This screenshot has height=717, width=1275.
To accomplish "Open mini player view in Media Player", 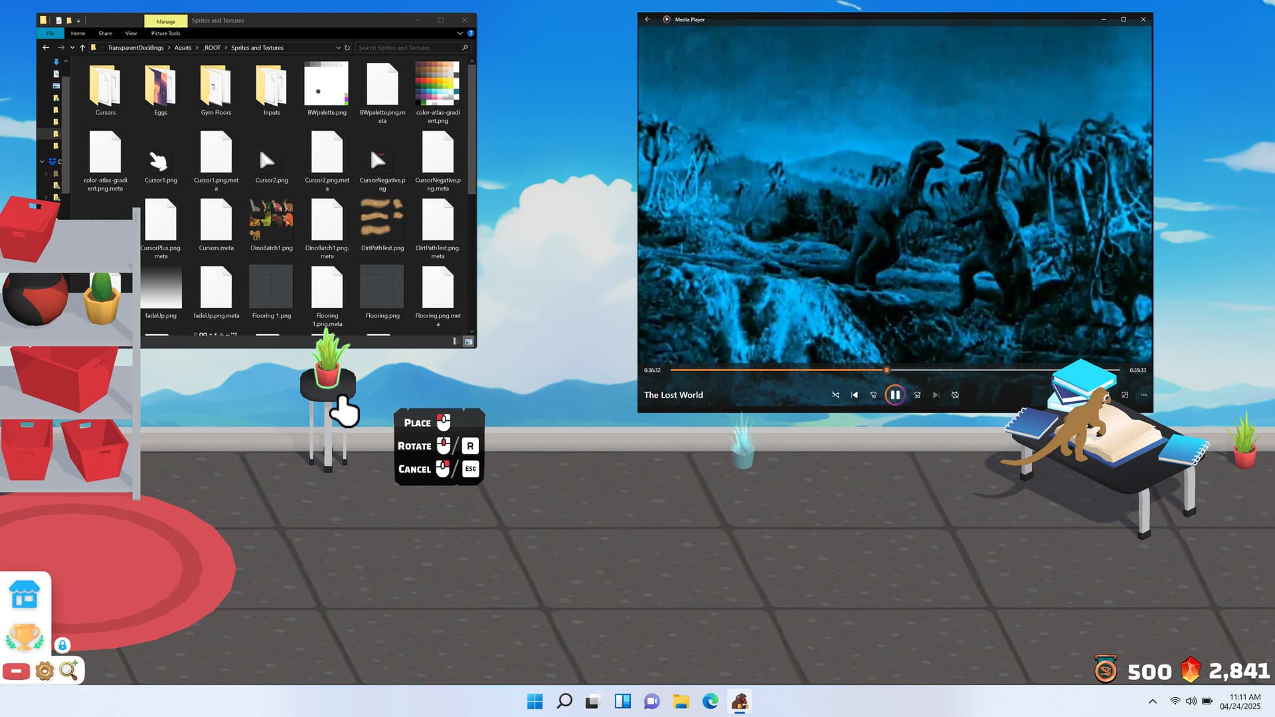I will click(x=1125, y=394).
